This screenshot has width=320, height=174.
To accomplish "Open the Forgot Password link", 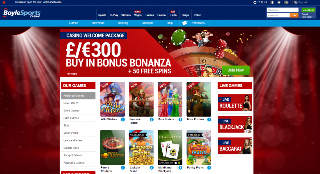I will pyautogui.click(x=307, y=15).
